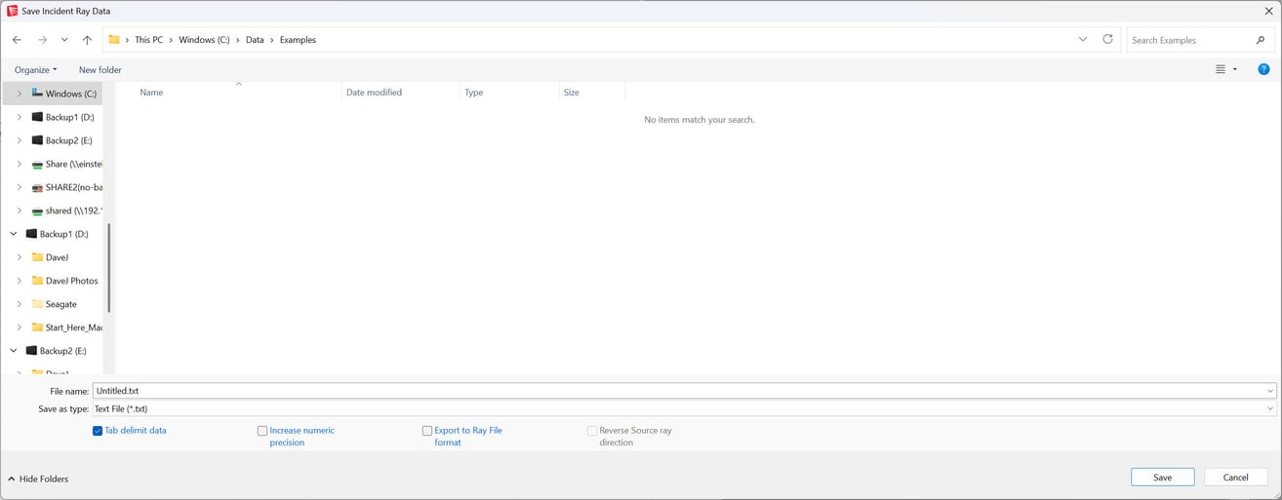Refresh the Examples folder view
The width and height of the screenshot is (1282, 500).
pos(1107,40)
